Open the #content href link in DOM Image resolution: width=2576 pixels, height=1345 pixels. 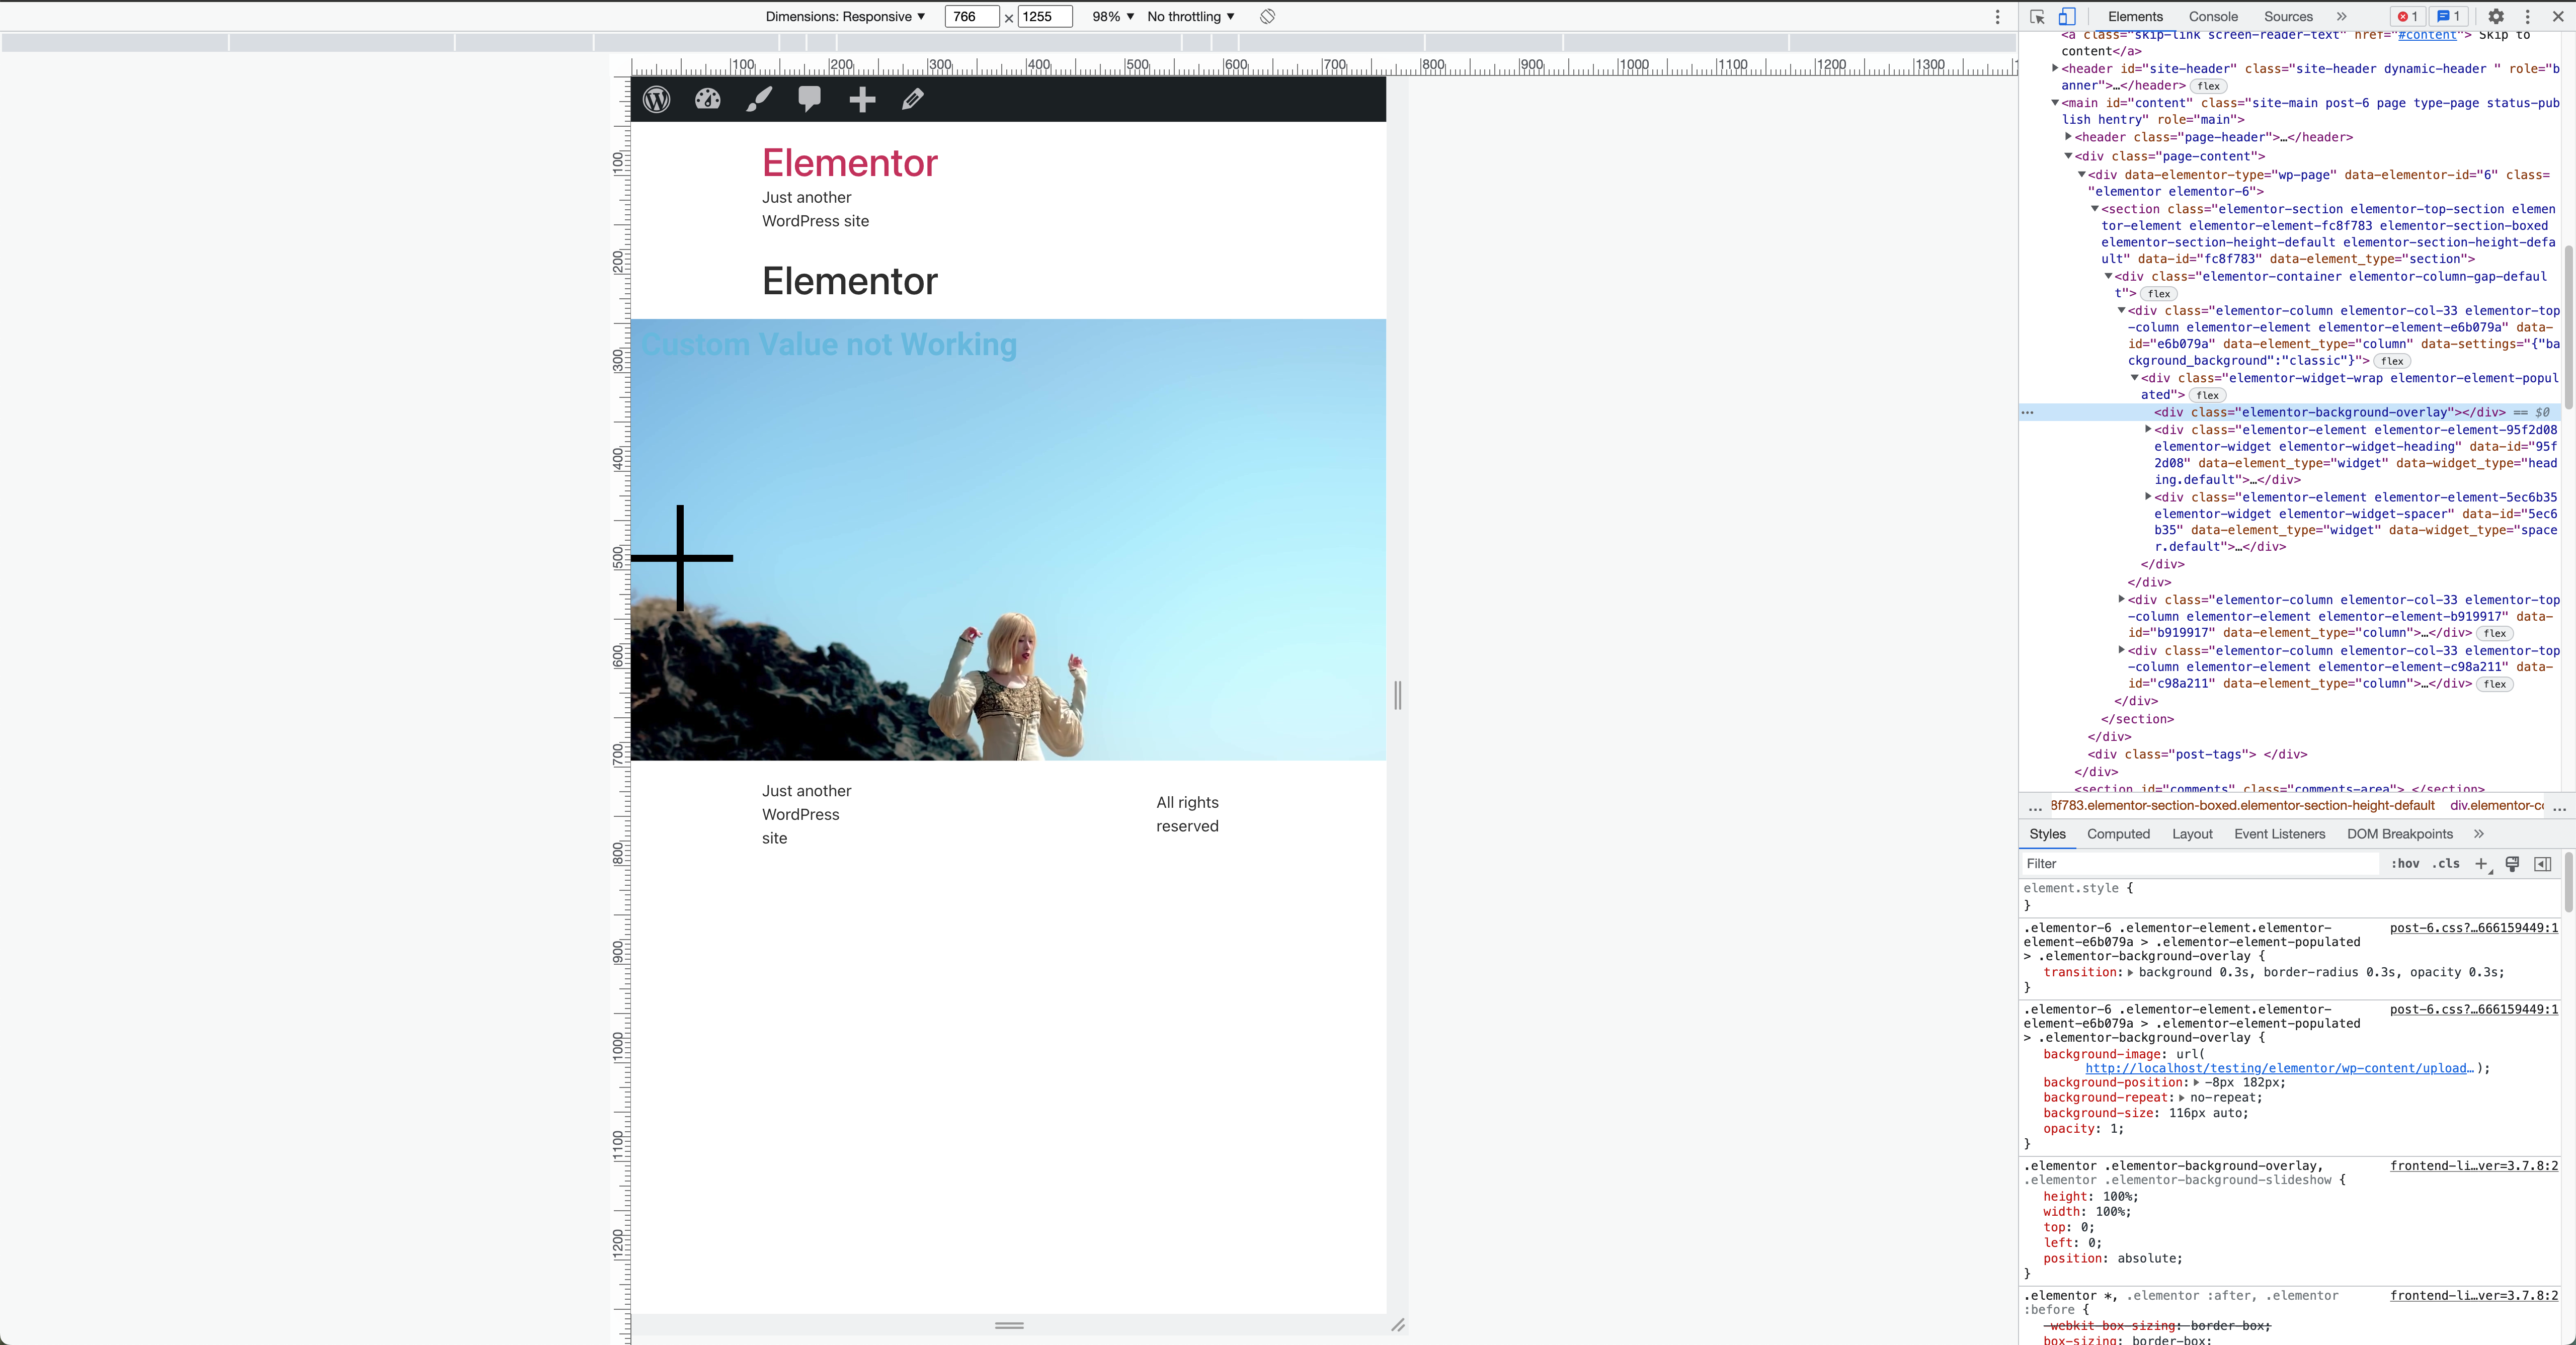2427,35
